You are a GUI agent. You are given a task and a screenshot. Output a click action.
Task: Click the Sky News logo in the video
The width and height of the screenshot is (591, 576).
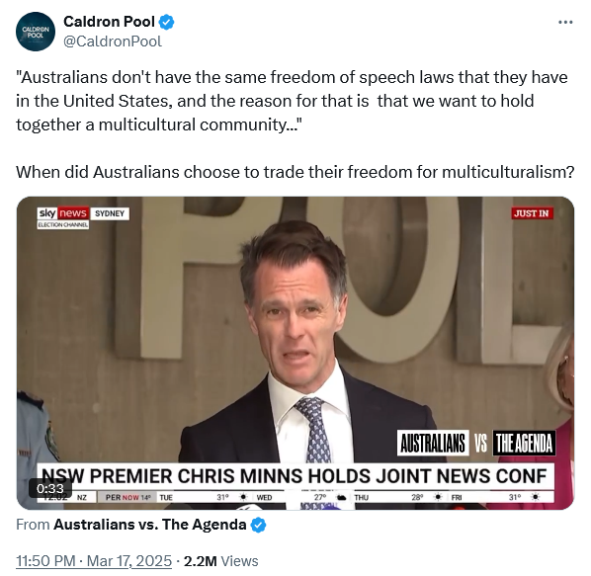63,213
